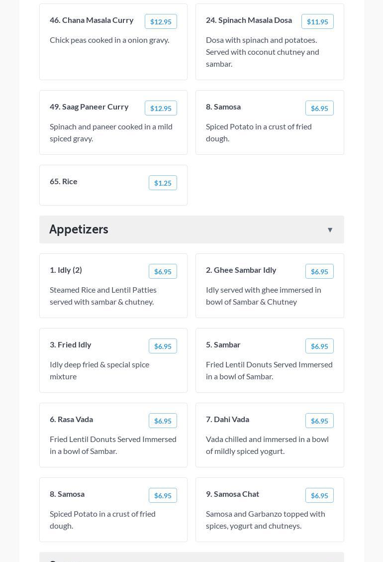Viewport: 383px width, 562px height.
Task: Choose the Fried Idly $6.95 button
Action: point(163,346)
